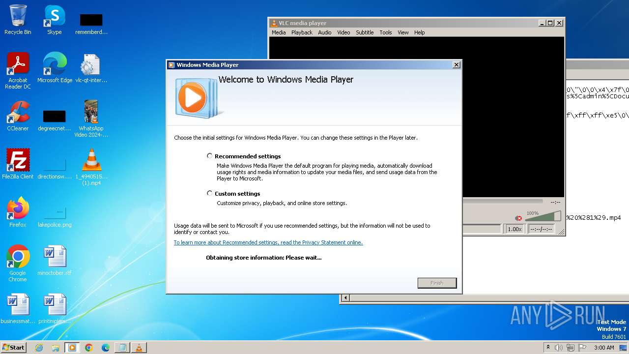Click the 1.00x playback speed label
Viewport: 629px width, 354px height.
pos(515,229)
